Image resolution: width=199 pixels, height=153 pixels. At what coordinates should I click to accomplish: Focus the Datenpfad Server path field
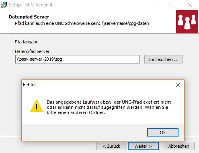[78, 59]
